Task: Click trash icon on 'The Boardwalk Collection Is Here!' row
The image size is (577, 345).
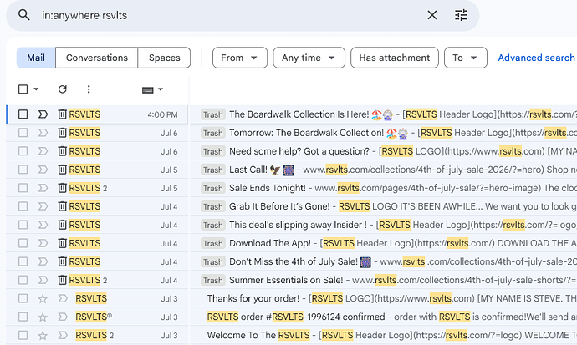Action: [x=62, y=114]
